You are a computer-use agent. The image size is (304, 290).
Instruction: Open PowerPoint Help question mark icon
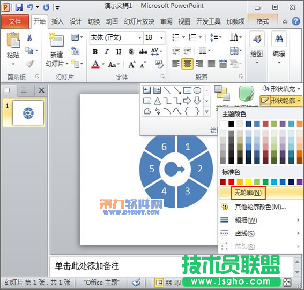click(x=296, y=21)
